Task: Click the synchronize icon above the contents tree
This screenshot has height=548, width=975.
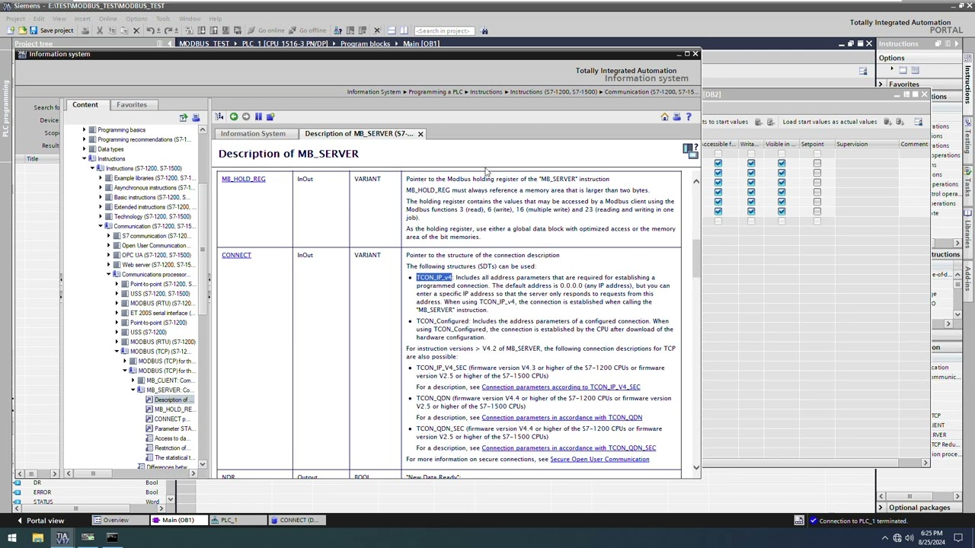Action: [184, 118]
